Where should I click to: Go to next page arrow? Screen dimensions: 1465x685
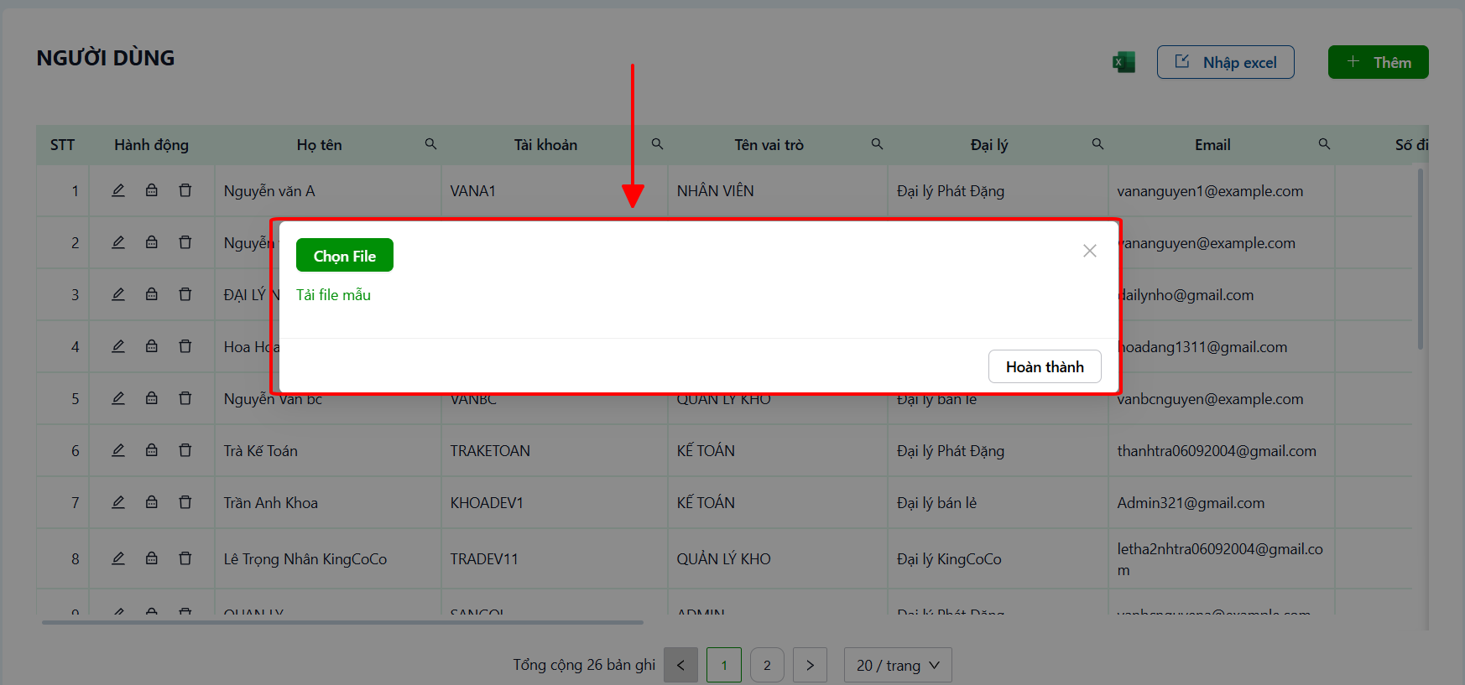(810, 665)
